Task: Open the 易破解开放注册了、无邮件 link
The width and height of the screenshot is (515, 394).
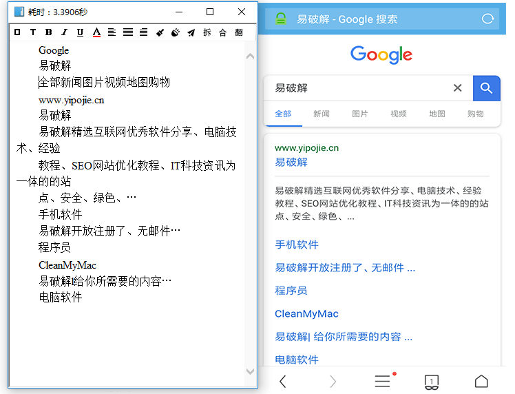Action: click(x=345, y=268)
